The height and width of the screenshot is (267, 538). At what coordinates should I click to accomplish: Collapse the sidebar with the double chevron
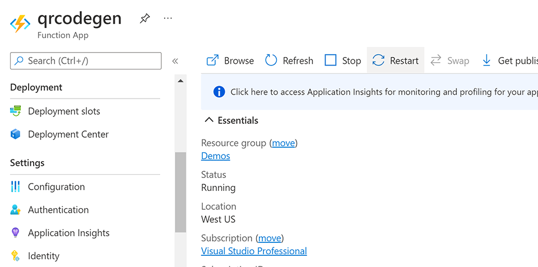click(x=175, y=61)
